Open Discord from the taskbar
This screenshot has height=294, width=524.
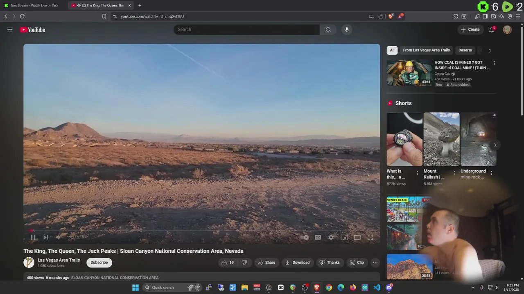click(x=389, y=287)
